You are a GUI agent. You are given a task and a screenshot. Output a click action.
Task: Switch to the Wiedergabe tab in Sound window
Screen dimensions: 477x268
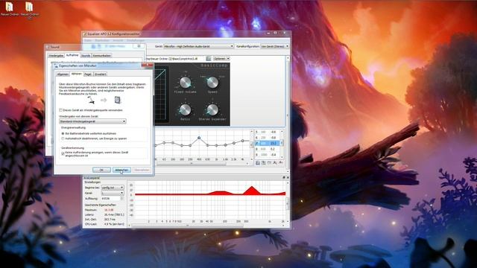(x=56, y=56)
